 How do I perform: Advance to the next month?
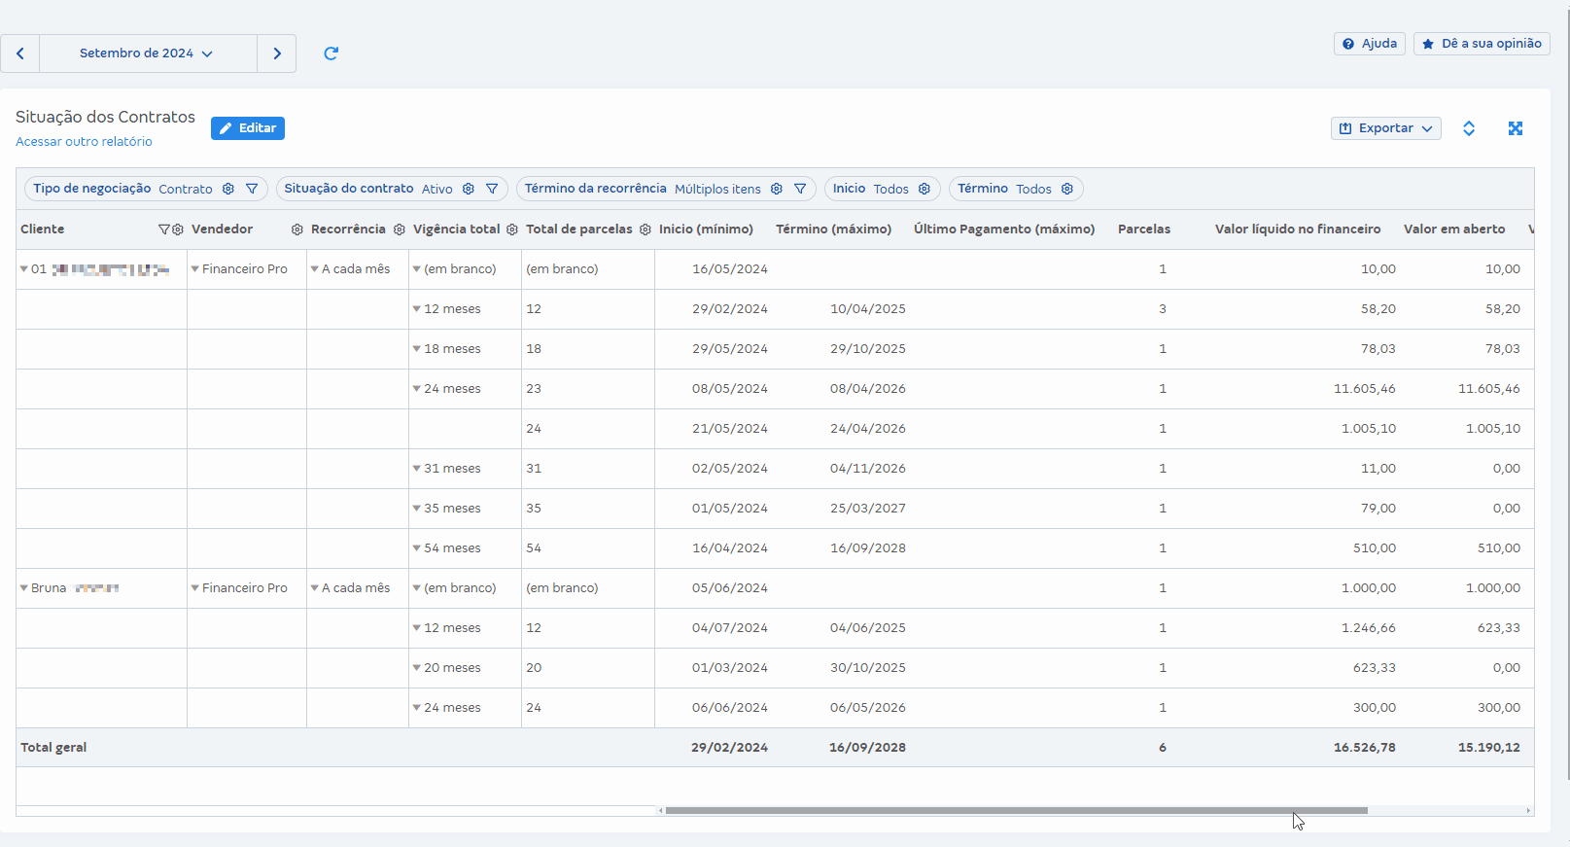pyautogui.click(x=277, y=53)
